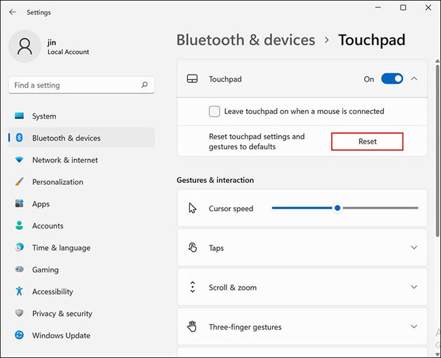Image resolution: width=441 pixels, height=358 pixels.
Task: Turn off the Touchpad toggle switch
Action: (392, 79)
